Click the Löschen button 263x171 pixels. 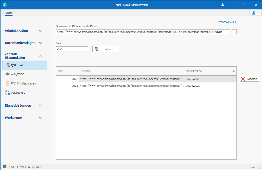[x=249, y=79]
